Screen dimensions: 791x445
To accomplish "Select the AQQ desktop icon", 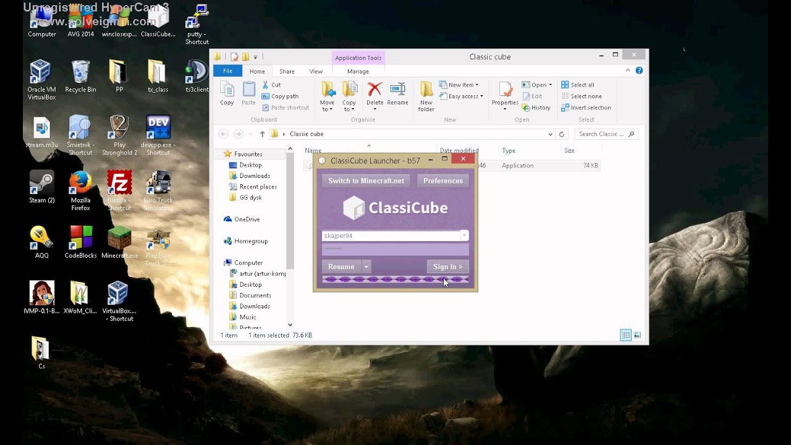I will (41, 243).
